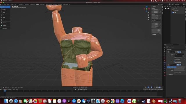Image resolution: width=186 pixels, height=104 pixels.
Task: Select the Measure tool
Action: (5, 25)
